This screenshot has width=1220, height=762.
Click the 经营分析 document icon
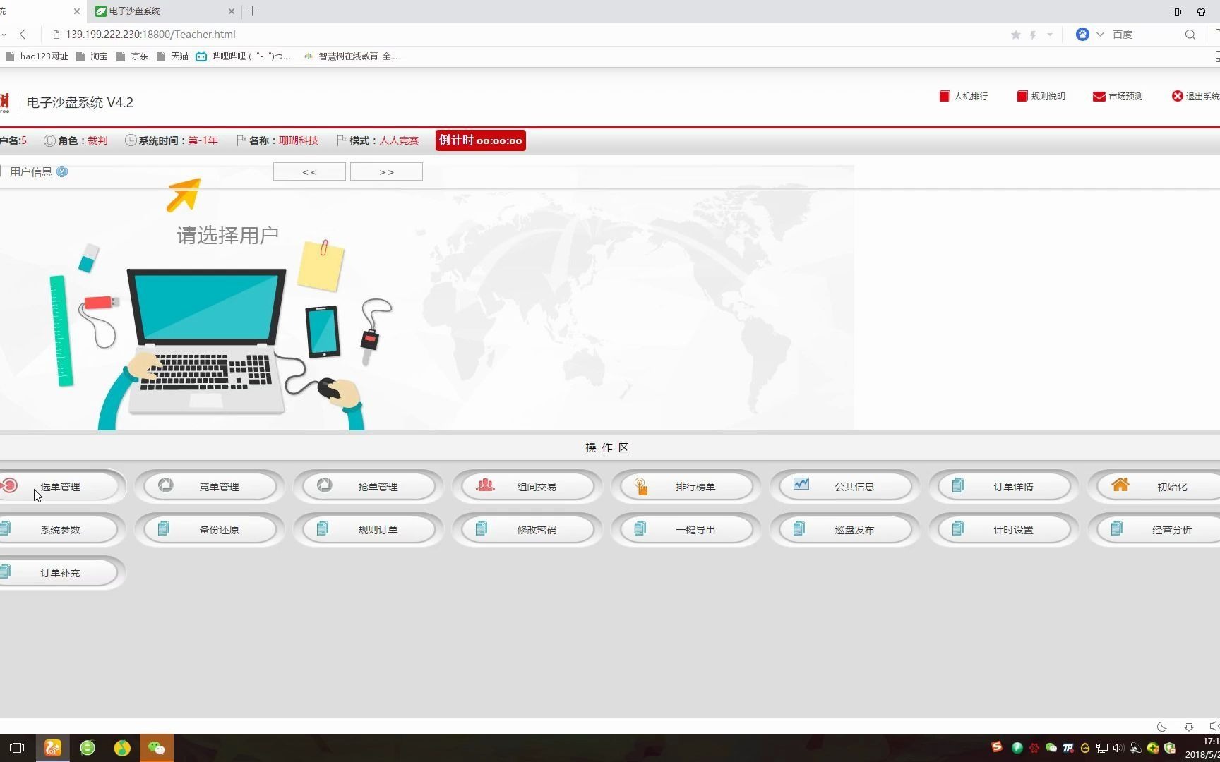1117,528
